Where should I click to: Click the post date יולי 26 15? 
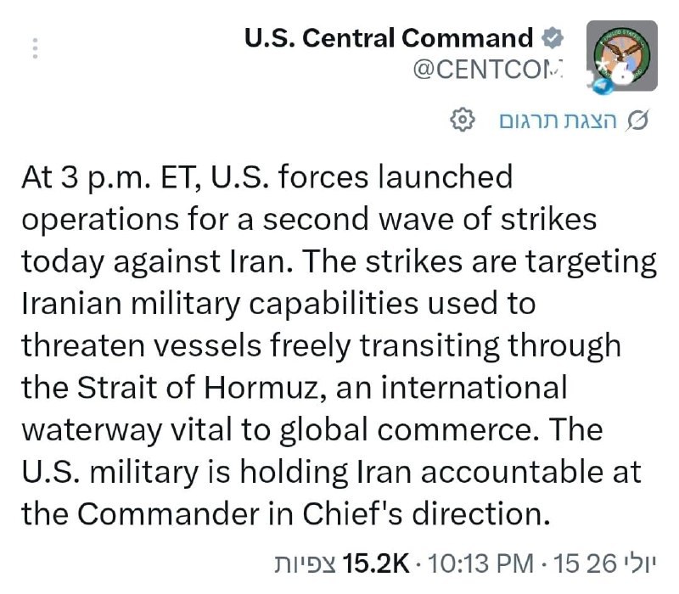pyautogui.click(x=605, y=563)
